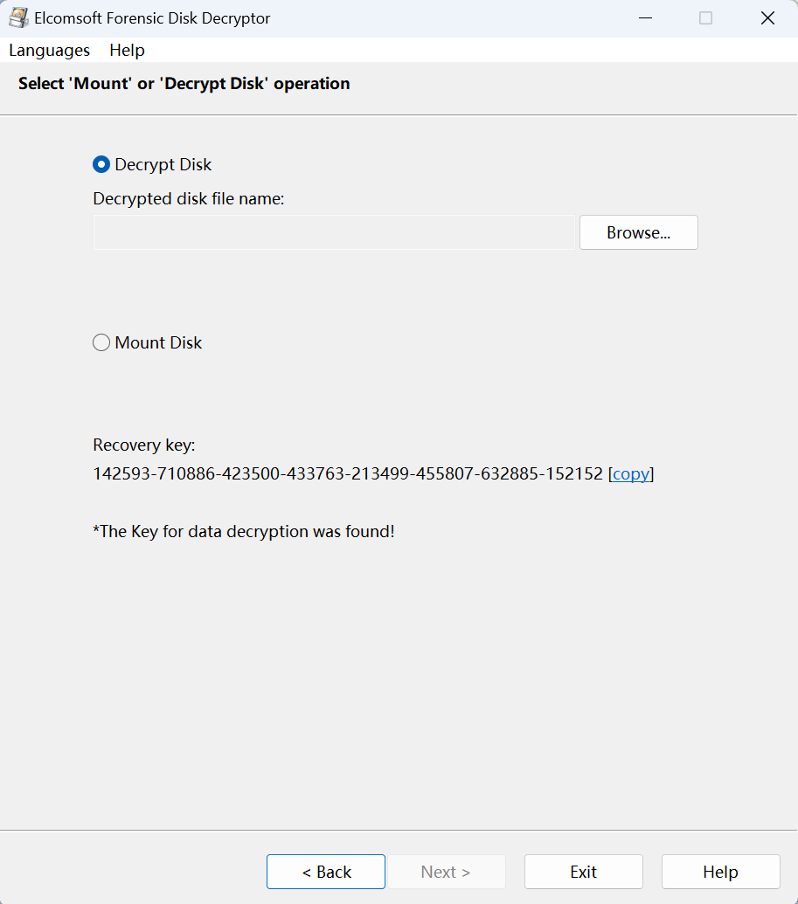Click the window title text
The height and width of the screenshot is (904, 798).
coord(152,18)
